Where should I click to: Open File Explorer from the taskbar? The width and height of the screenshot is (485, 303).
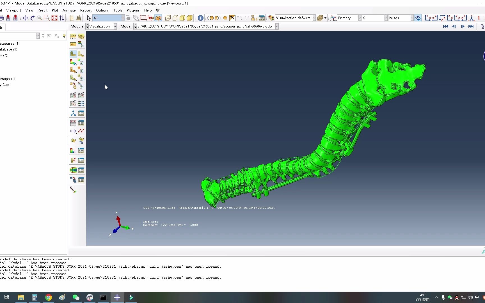click(x=21, y=297)
